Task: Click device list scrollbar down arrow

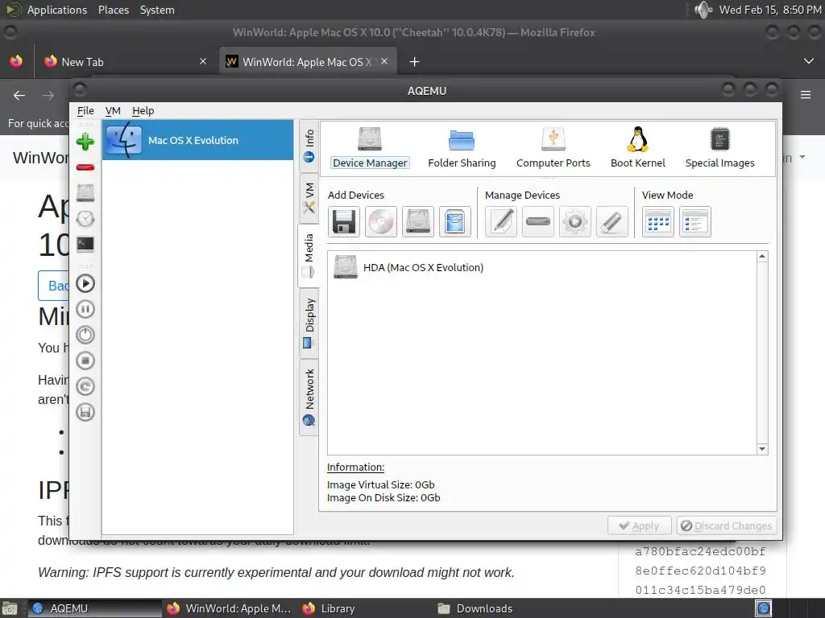Action: point(762,449)
